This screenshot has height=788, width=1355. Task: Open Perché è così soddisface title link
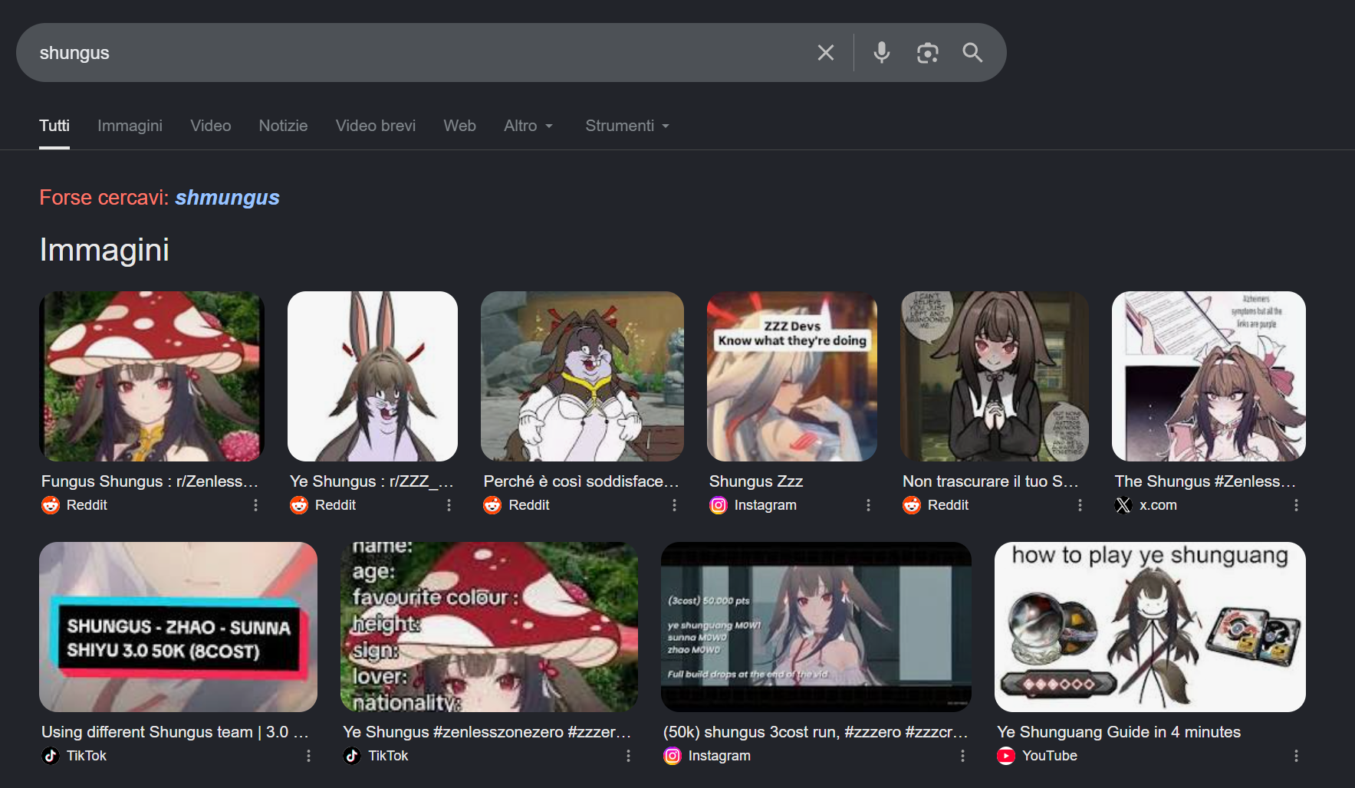(581, 481)
